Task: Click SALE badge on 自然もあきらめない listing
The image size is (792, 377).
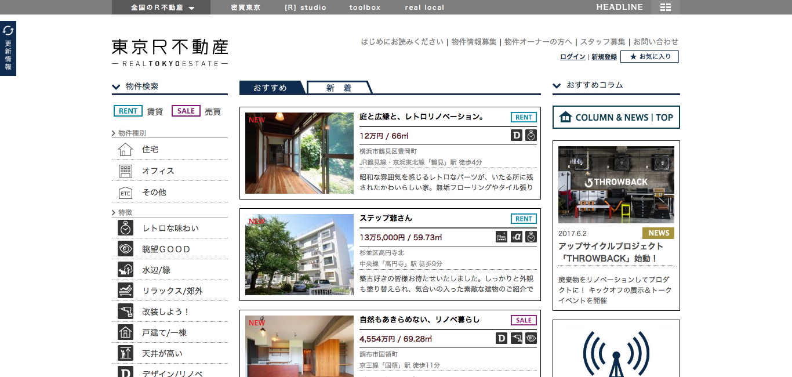Action: [x=524, y=320]
